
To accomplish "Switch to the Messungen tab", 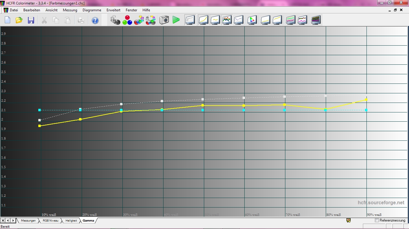I will pyautogui.click(x=28, y=221).
